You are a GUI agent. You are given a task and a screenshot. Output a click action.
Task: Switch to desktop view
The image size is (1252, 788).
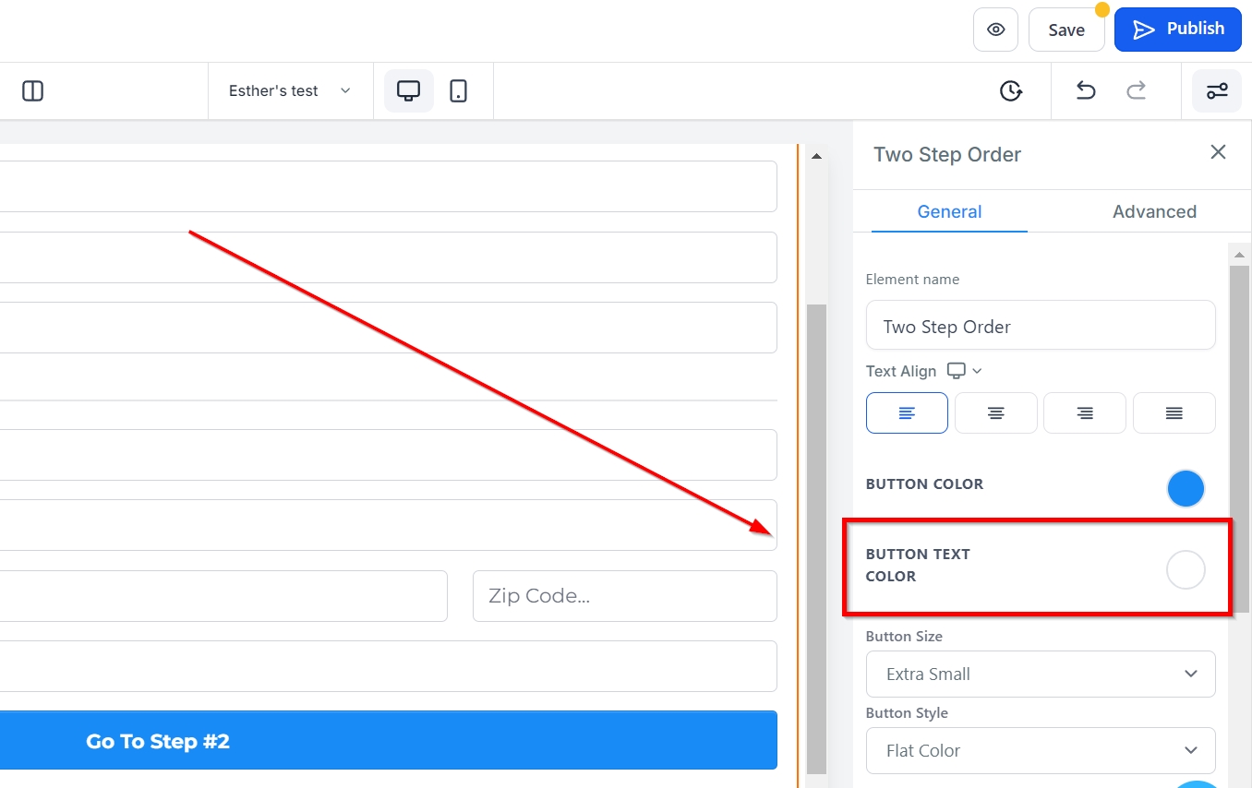click(408, 90)
